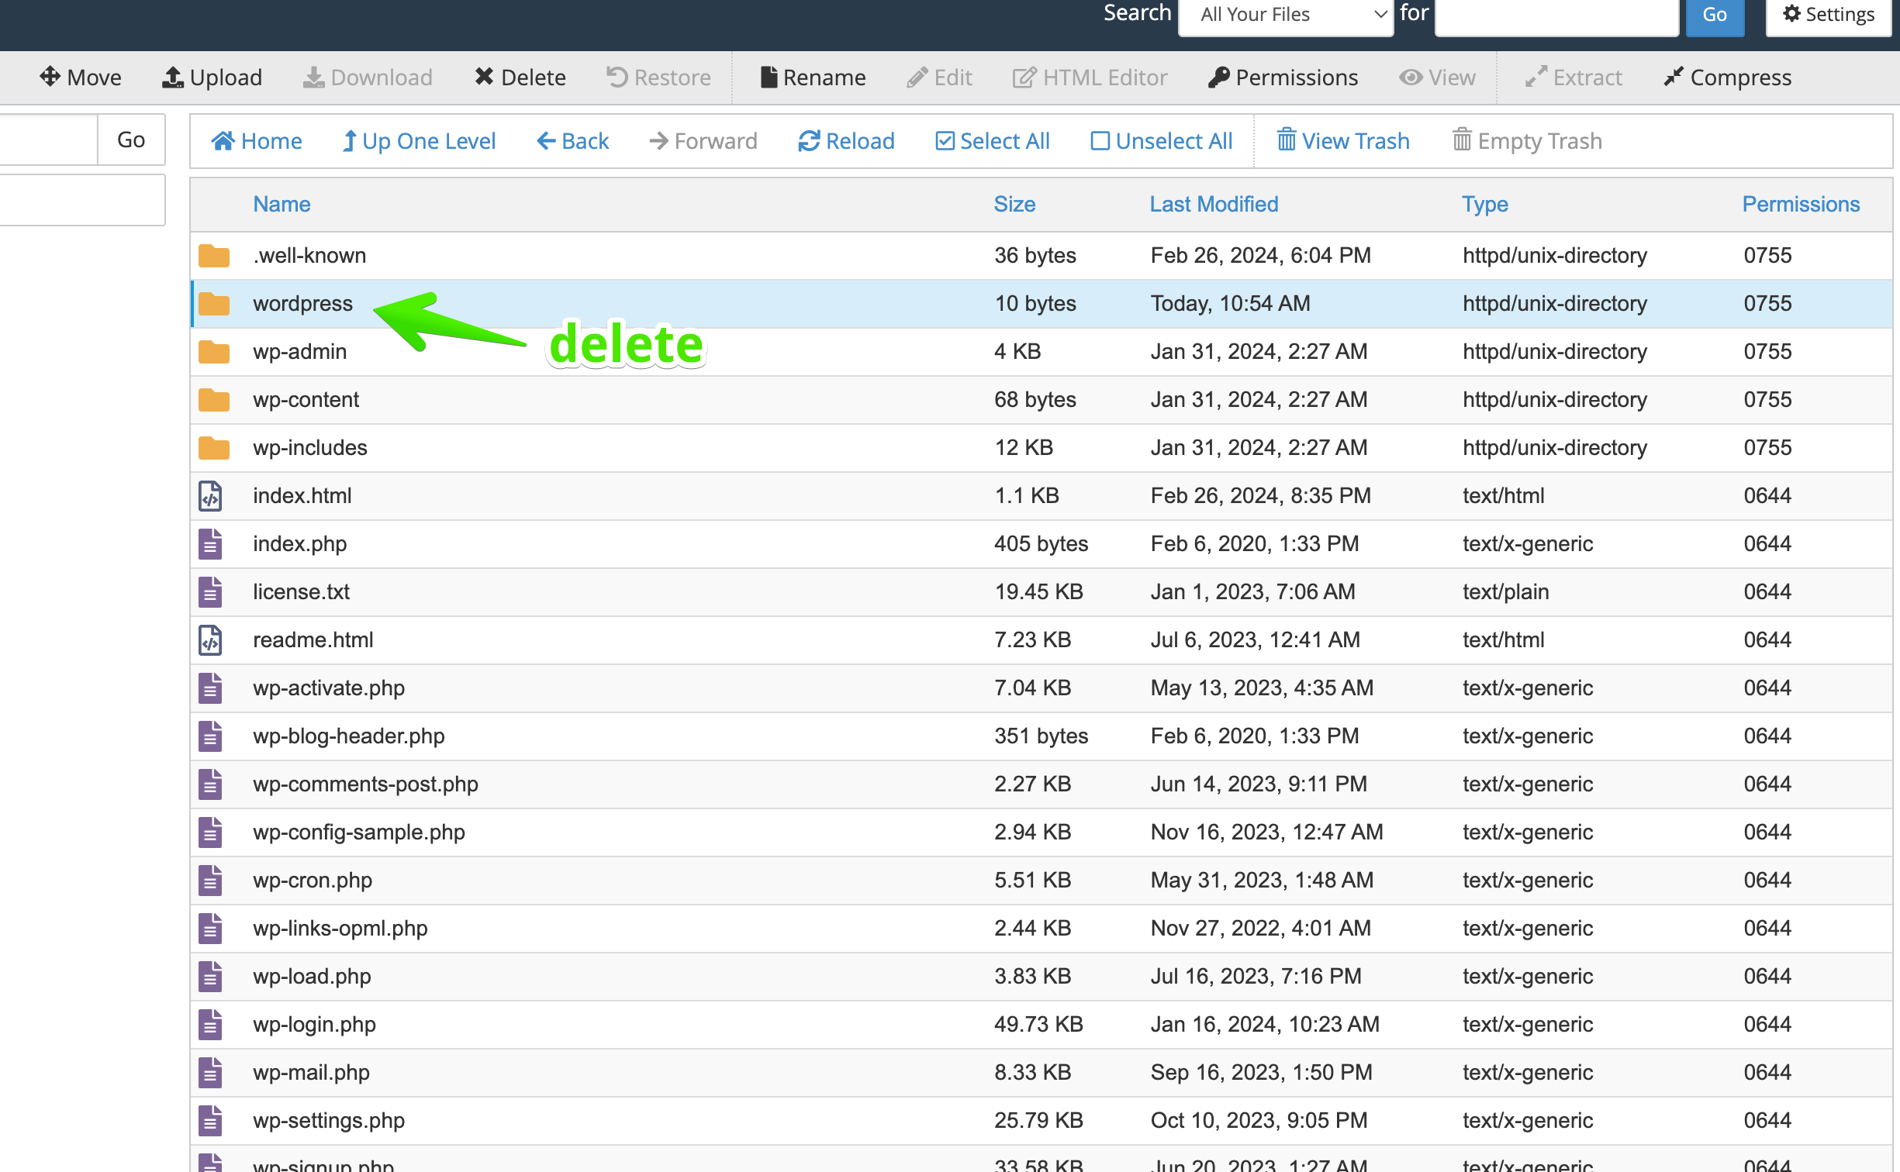
Task: Click the Rename file icon
Action: [769, 77]
